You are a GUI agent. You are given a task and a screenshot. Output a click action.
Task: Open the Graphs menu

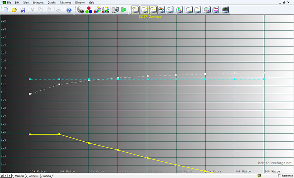(51, 3)
